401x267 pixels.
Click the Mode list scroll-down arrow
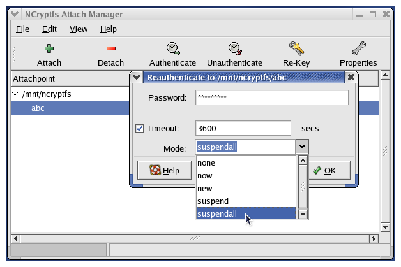tap(303, 214)
